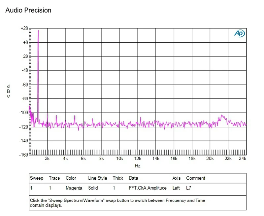Click the "Comment" column header
The width and height of the screenshot is (264, 216).
click(x=196, y=178)
